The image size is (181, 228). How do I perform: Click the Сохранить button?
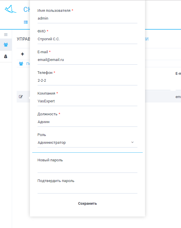pyautogui.click(x=87, y=203)
